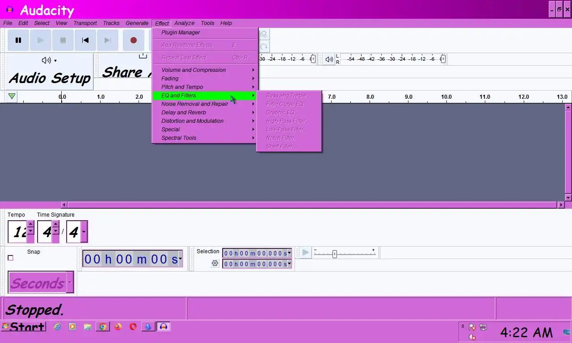
Task: Click the Start button on taskbar
Action: click(x=23, y=326)
